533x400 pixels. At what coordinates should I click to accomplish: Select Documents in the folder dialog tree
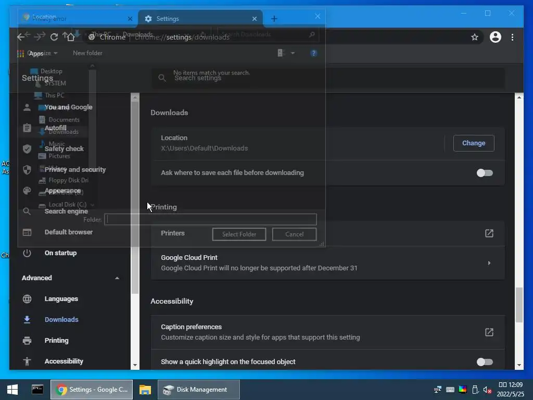59,120
